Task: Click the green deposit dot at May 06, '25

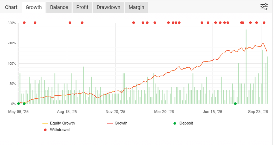Action: 19,104
